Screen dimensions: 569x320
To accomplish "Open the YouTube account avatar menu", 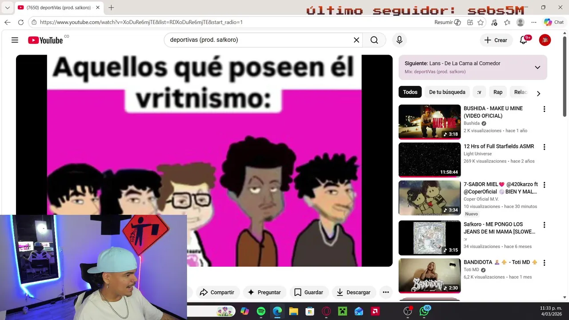I will pos(545,40).
